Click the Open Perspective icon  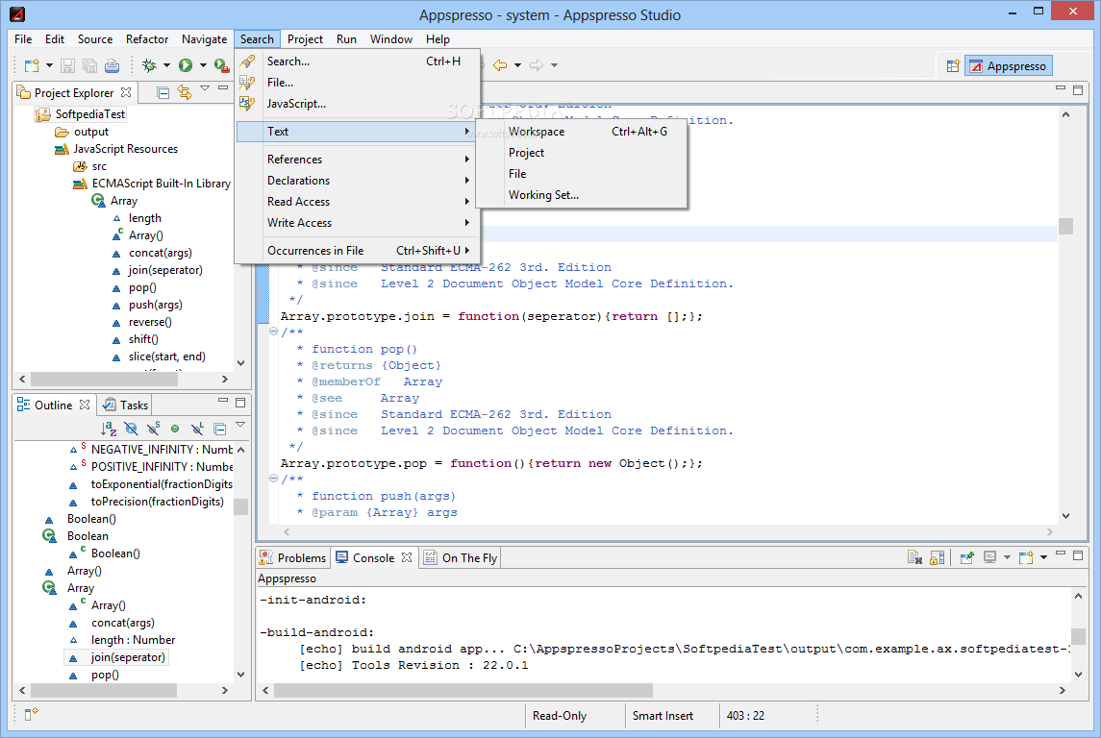[953, 66]
